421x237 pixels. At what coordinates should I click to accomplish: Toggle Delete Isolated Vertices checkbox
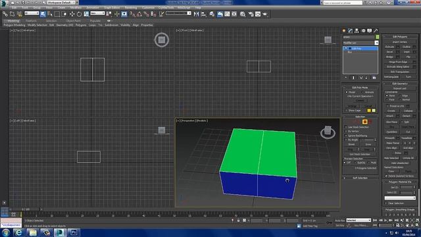pos(386,176)
